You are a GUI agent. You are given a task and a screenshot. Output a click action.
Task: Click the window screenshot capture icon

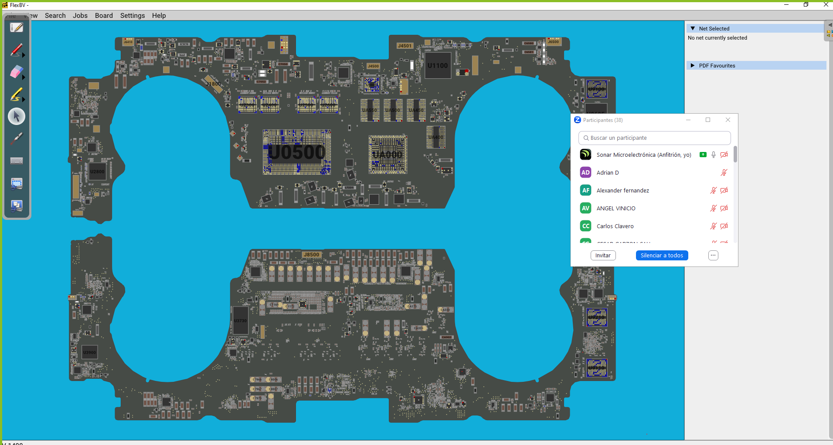[17, 183]
